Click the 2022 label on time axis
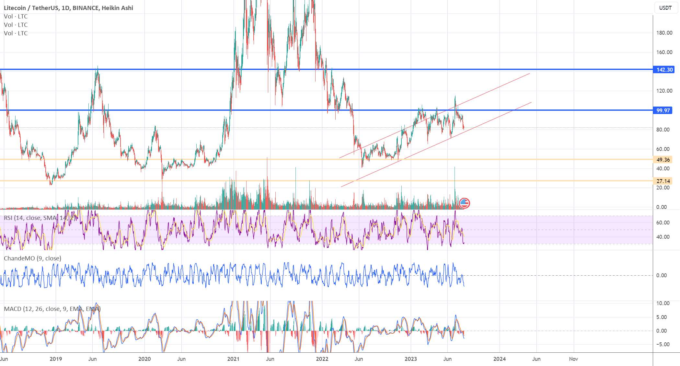Screen dimensions: 680x366 (322, 359)
